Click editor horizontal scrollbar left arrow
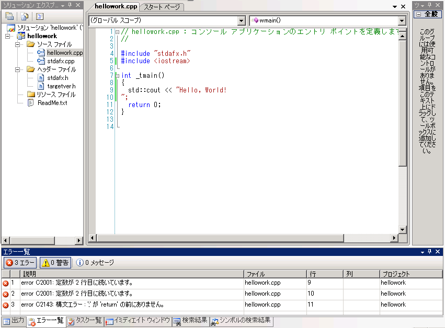 click(x=92, y=238)
